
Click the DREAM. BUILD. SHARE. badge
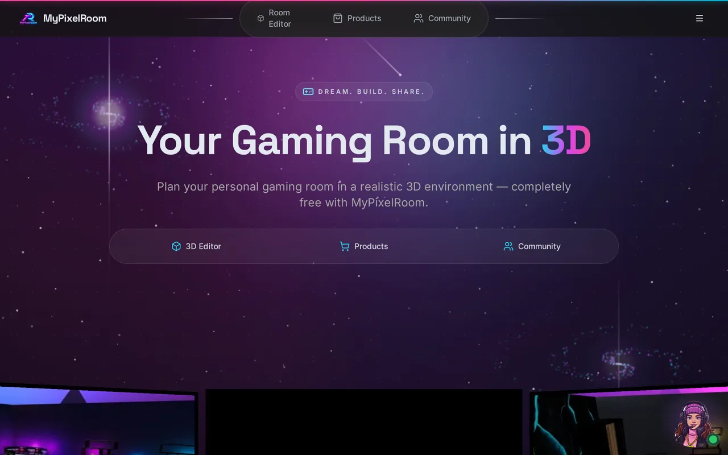coord(364,92)
